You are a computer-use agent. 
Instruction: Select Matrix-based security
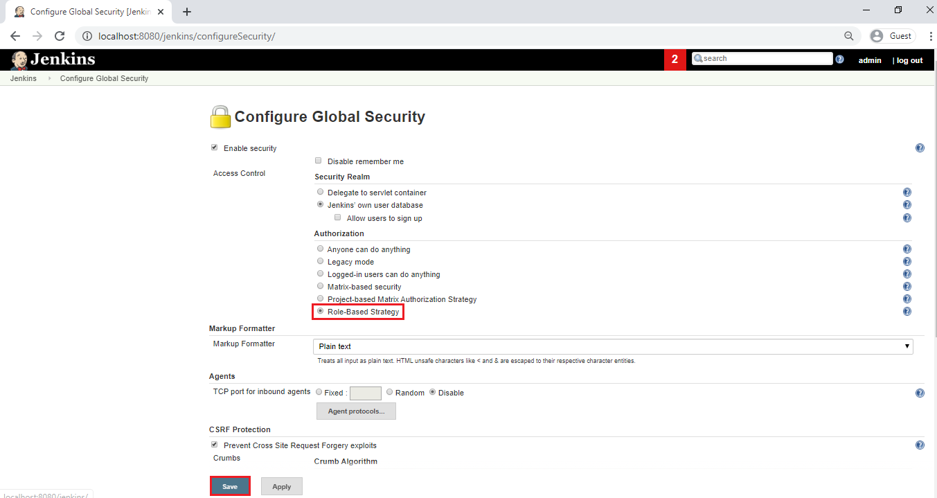[x=320, y=286]
